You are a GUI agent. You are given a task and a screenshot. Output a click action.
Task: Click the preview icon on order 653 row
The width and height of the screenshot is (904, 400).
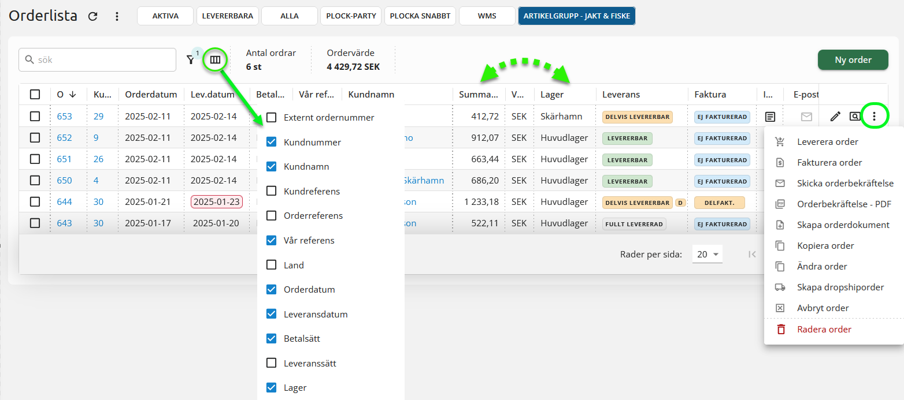pyautogui.click(x=855, y=117)
